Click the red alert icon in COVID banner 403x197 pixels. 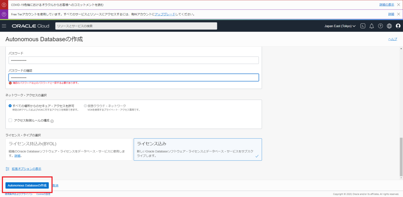(4, 5)
